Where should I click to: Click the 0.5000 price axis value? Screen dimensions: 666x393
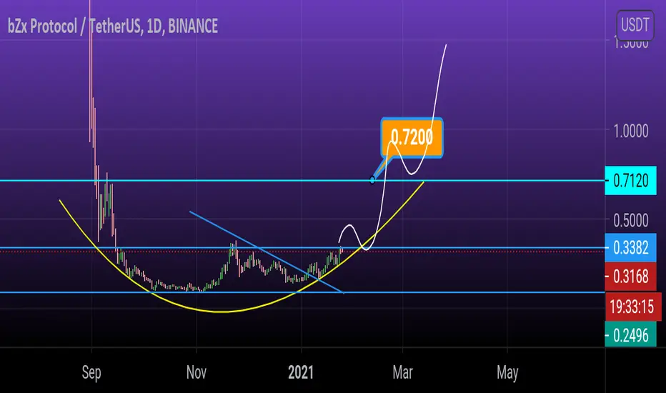631,221
